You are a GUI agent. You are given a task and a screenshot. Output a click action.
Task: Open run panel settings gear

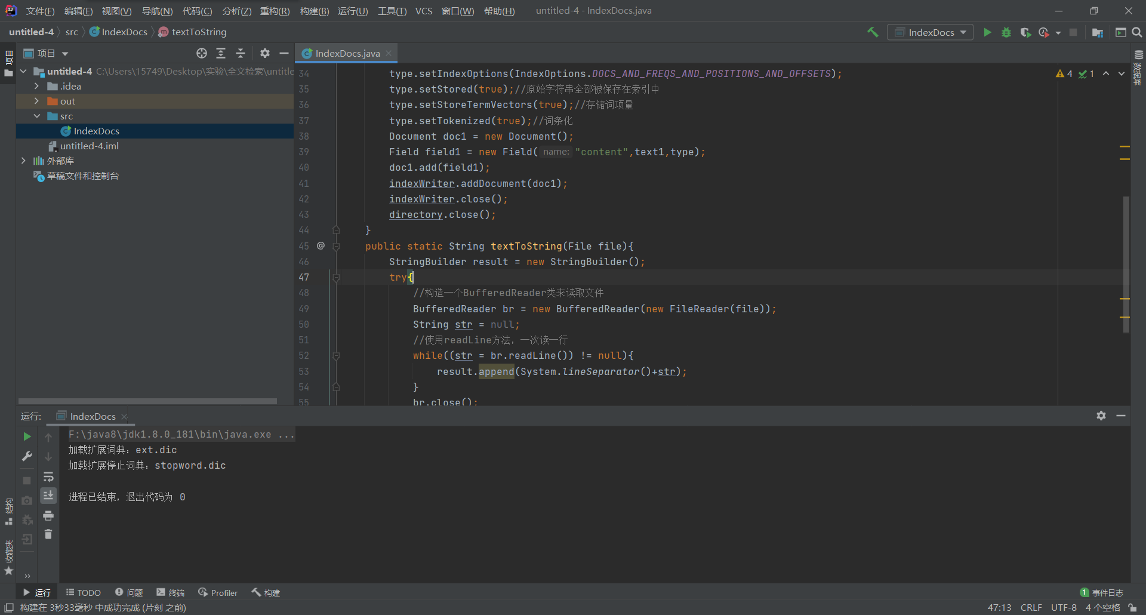pyautogui.click(x=1101, y=416)
